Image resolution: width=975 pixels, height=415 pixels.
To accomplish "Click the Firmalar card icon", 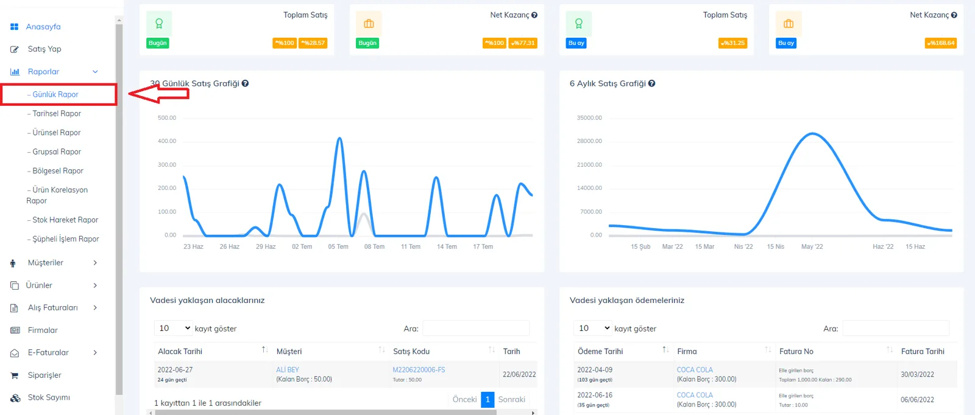I will tap(15, 330).
